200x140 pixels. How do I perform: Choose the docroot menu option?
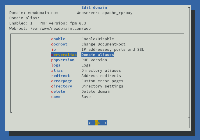[x=59, y=44]
